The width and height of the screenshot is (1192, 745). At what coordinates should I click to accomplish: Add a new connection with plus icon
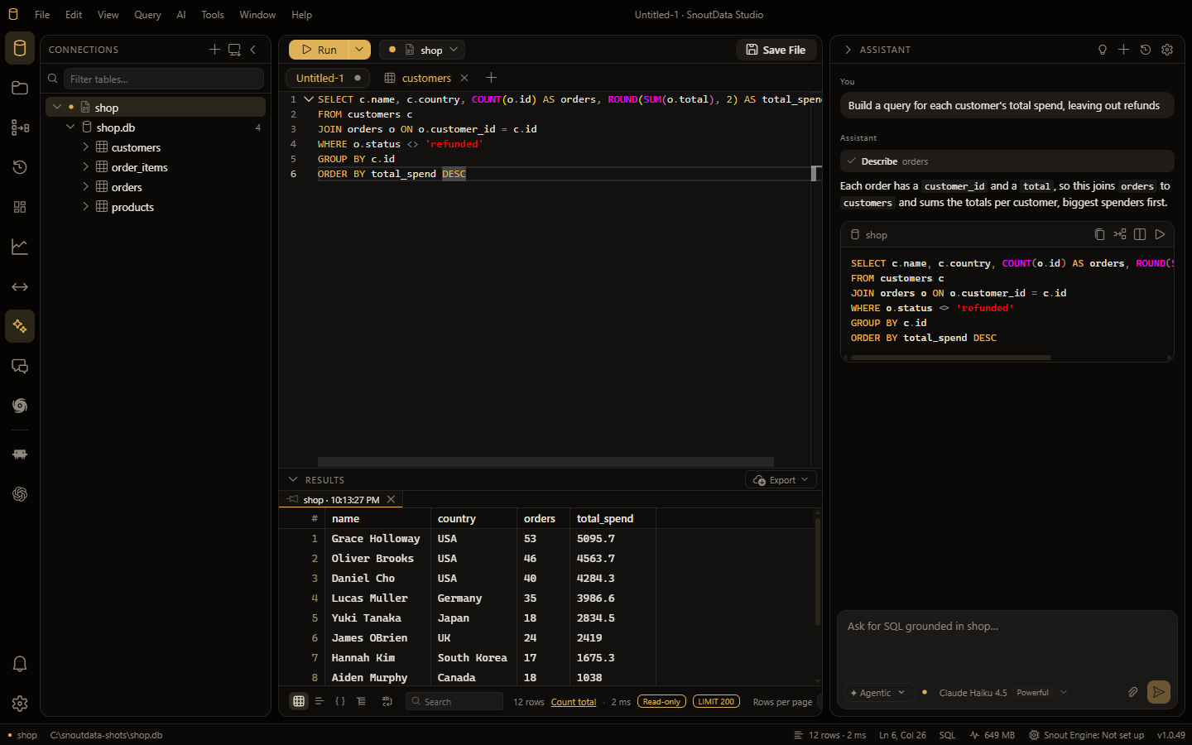(x=214, y=50)
